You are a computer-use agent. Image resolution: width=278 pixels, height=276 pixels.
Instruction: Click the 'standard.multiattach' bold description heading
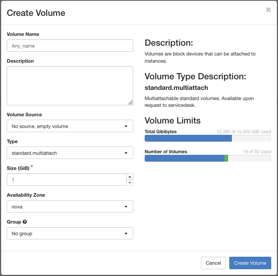(176, 88)
